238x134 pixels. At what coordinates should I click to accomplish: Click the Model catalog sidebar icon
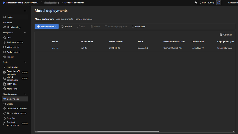click(x=4, y=27)
